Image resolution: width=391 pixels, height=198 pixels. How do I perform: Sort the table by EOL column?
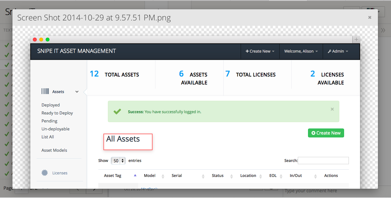275,176
